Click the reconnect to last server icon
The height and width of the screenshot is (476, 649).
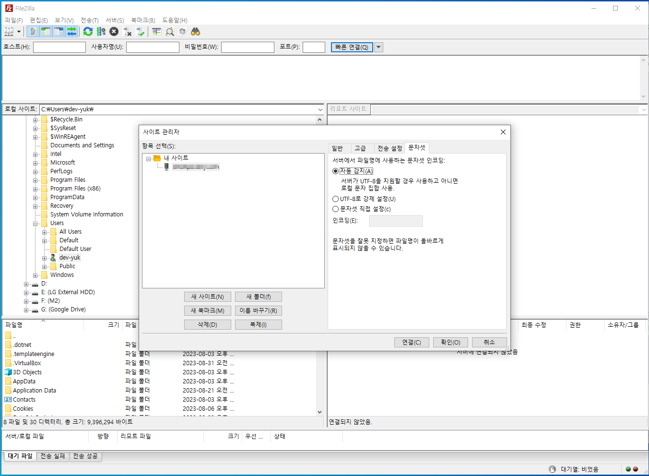[x=140, y=32]
